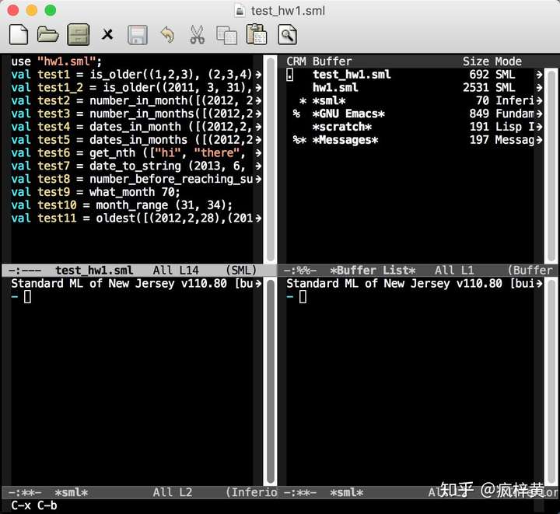
Task: Click the green zoom window button
Action: coord(51,10)
